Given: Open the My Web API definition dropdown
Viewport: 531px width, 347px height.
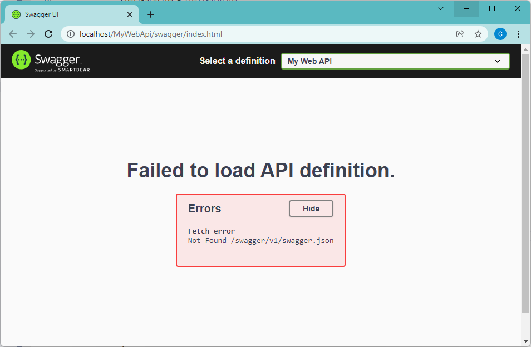Looking at the screenshot, I should [x=395, y=61].
